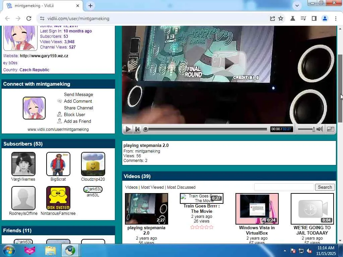Bookmark this page with the star icon
The height and width of the screenshot is (257, 343).
click(281, 19)
